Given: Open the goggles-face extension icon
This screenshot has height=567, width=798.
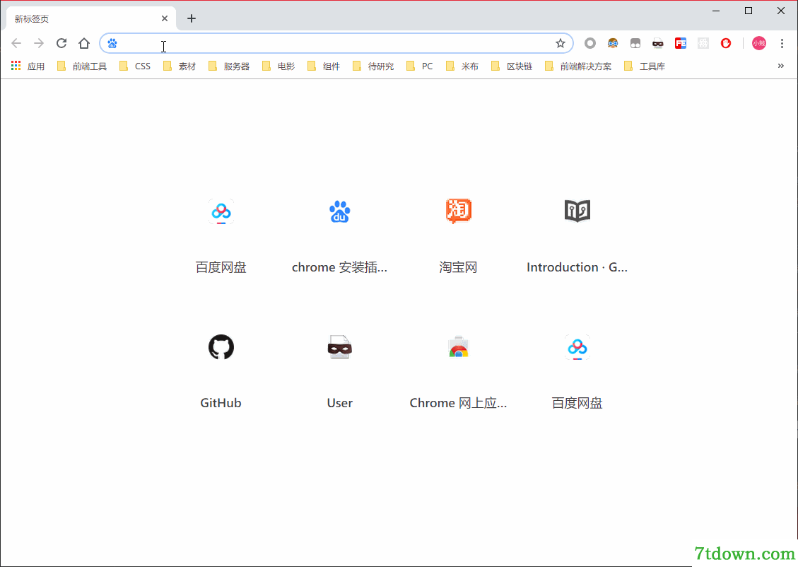Looking at the screenshot, I should tap(613, 43).
